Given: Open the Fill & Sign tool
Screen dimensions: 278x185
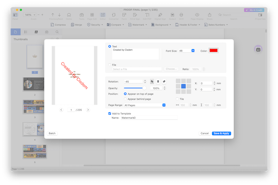Looking at the screenshot, I should 135,15.
